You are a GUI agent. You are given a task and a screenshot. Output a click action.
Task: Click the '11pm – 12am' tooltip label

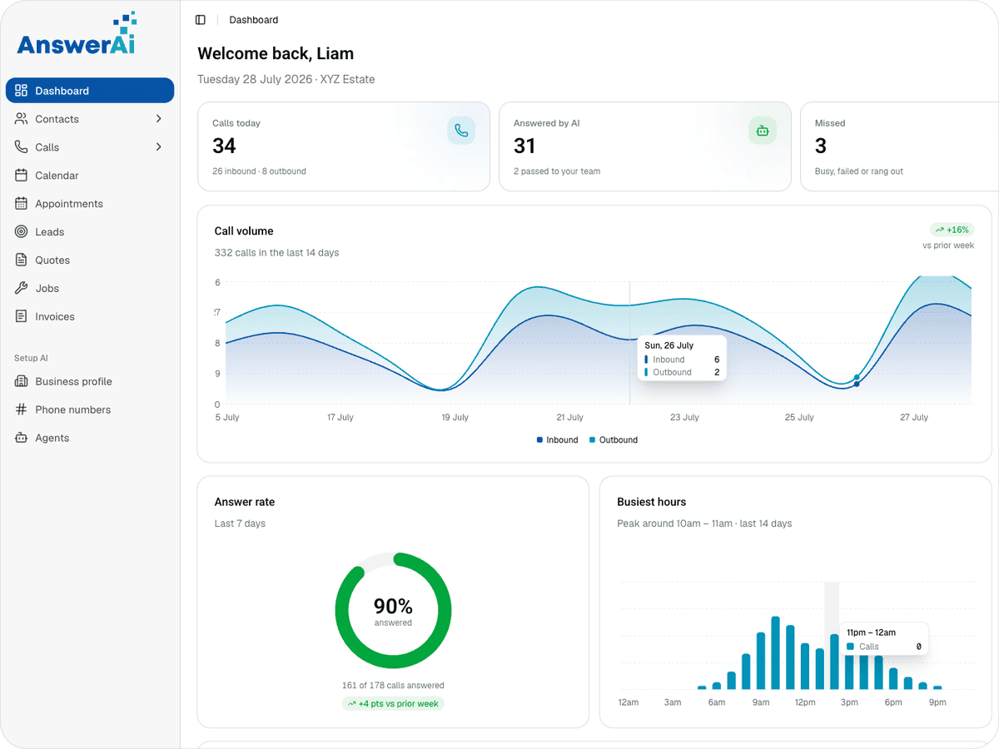pos(872,633)
